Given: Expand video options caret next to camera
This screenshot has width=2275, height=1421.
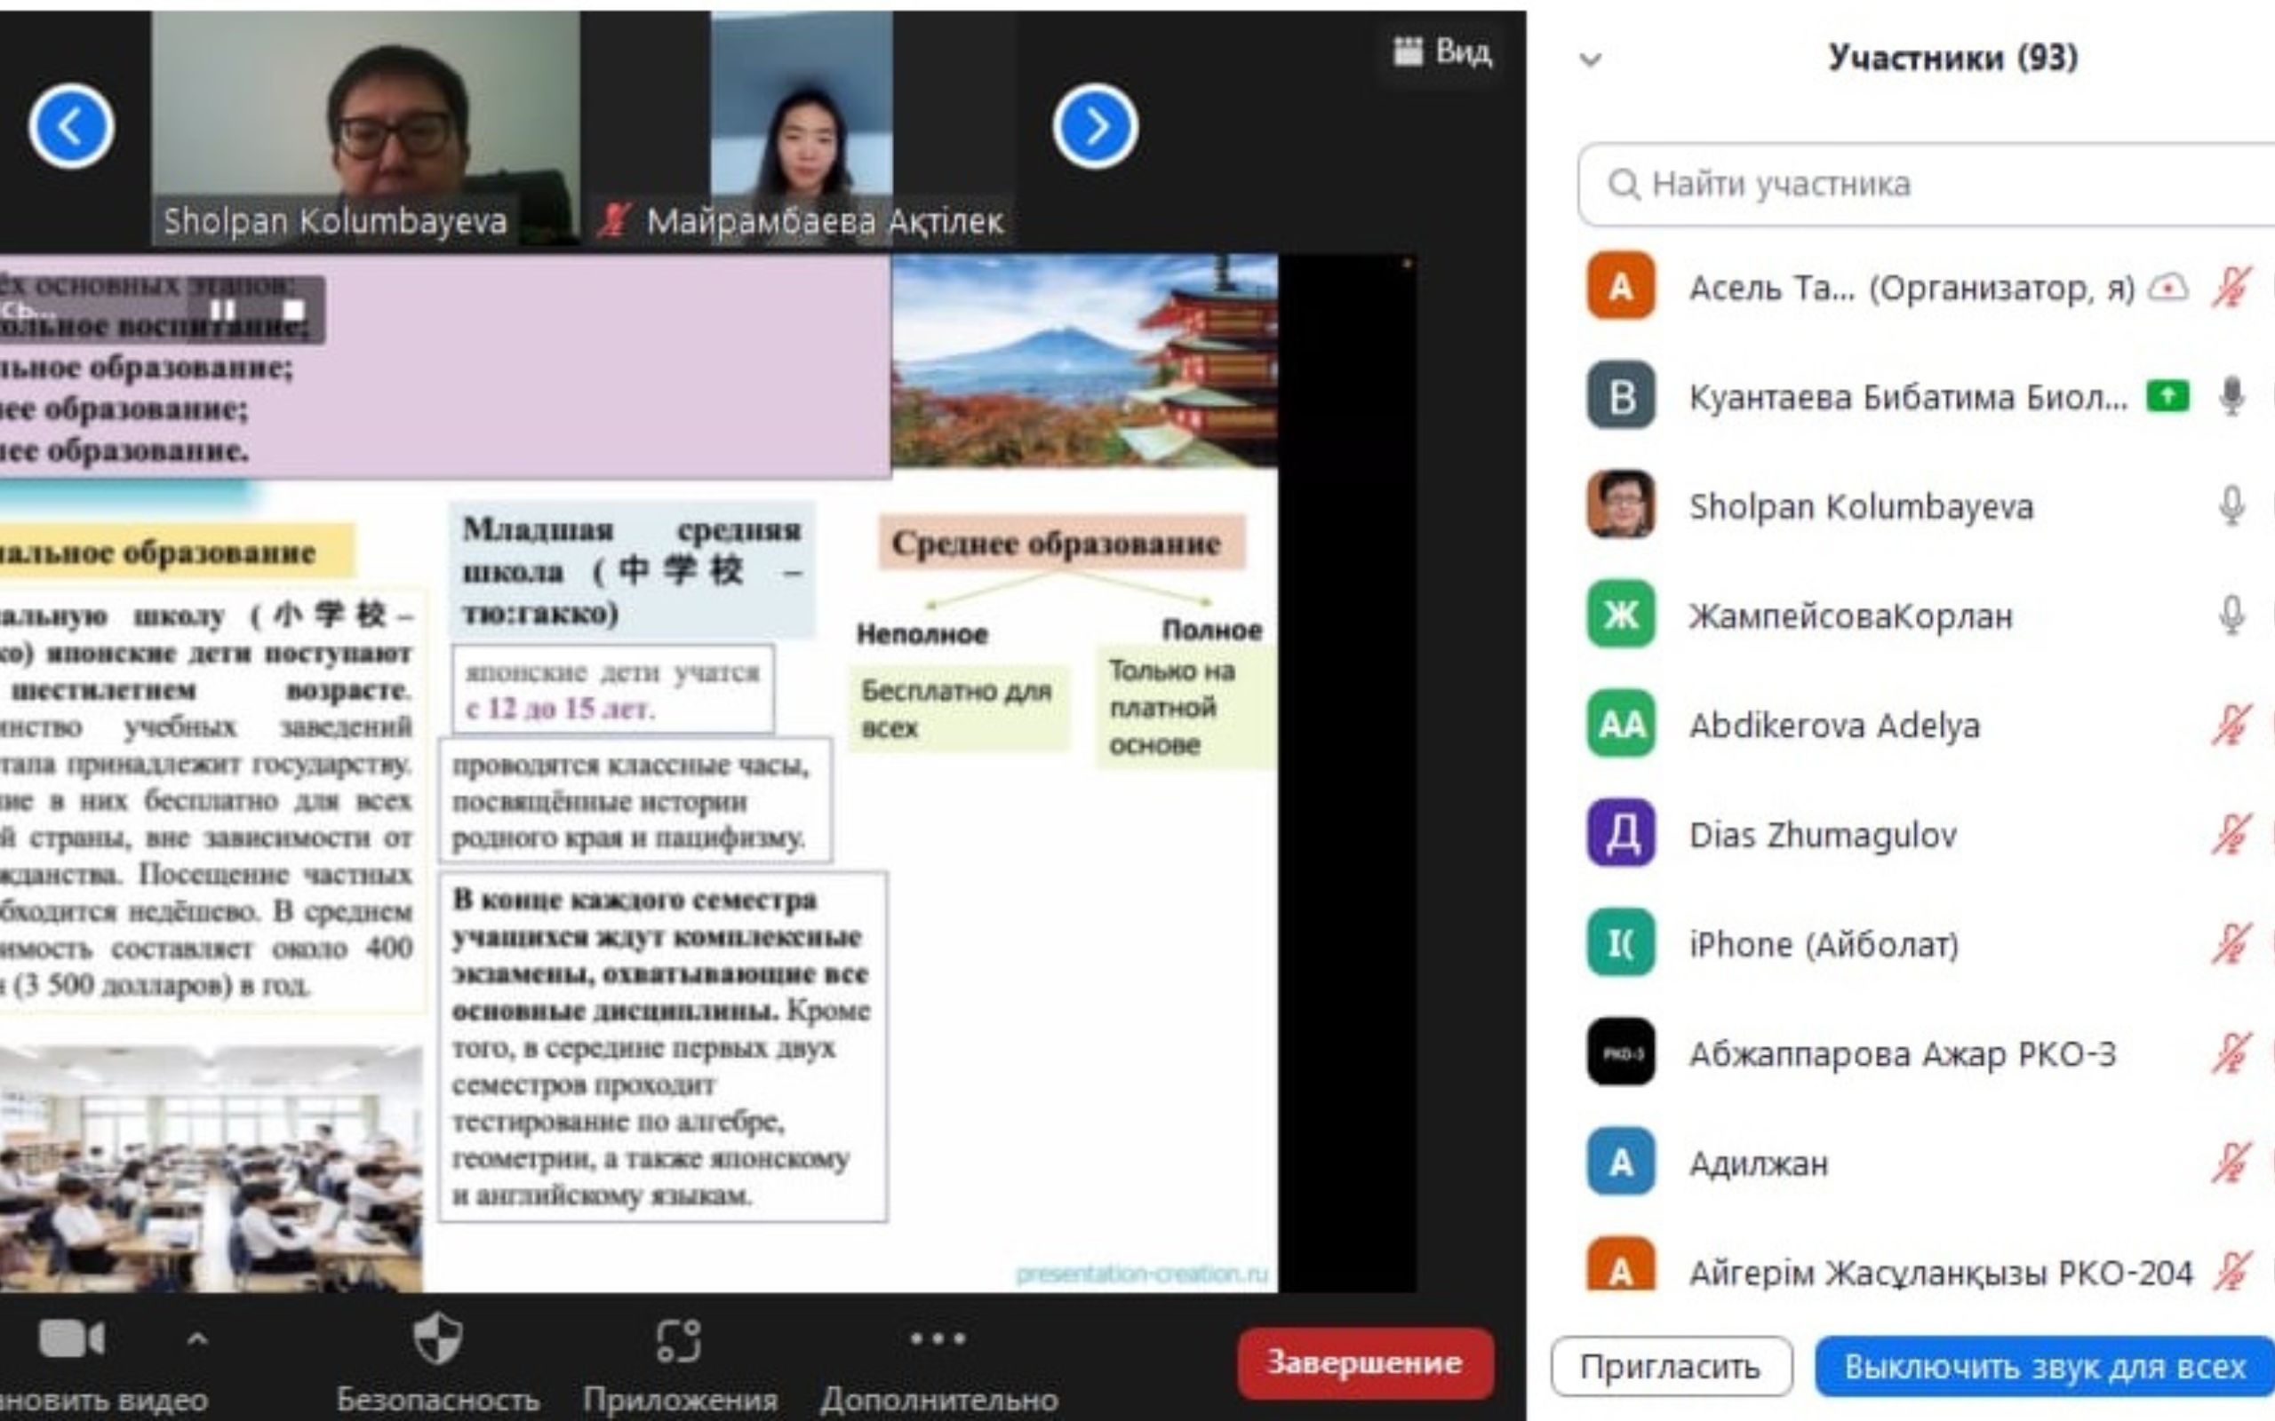Looking at the screenshot, I should (197, 1339).
